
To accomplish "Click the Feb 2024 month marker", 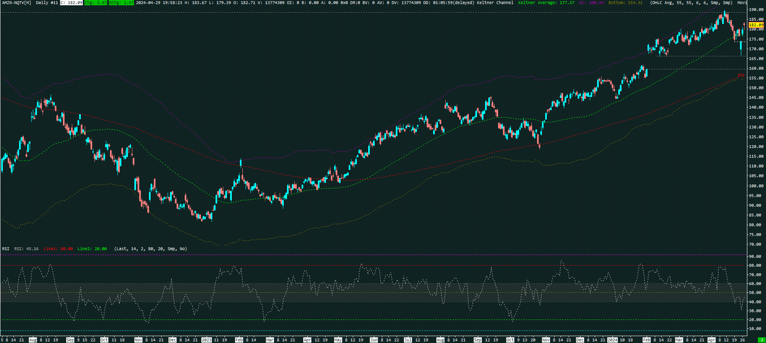I will 647,340.
